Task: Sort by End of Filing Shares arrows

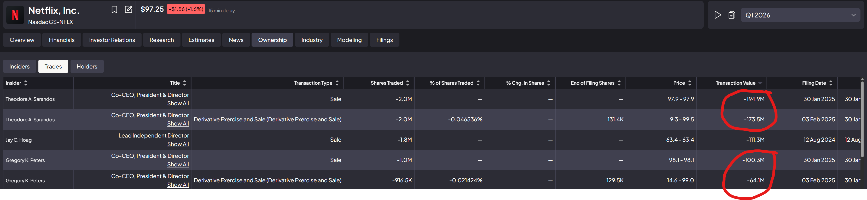Action: [x=619, y=83]
